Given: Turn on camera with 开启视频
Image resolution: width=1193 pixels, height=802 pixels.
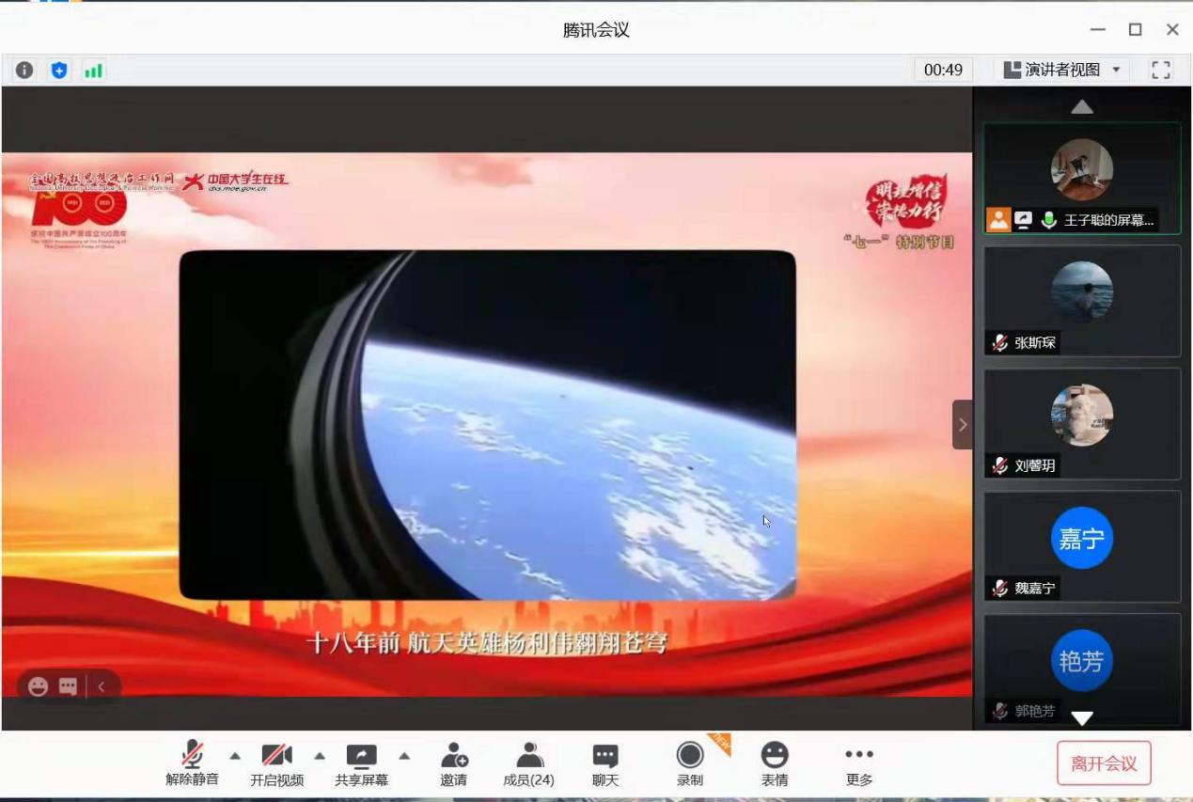Looking at the screenshot, I should coord(276,763).
